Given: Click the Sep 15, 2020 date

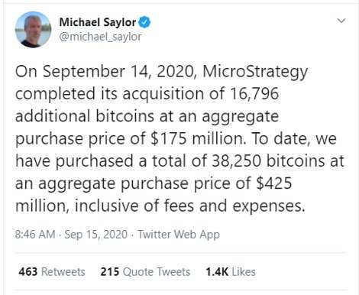Looking at the screenshot, I should point(96,235).
